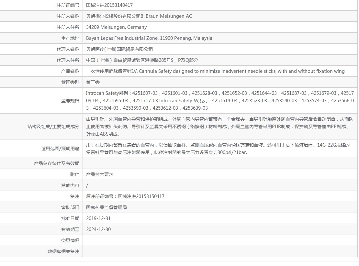Click the 结构及组成/主要组成成分 label

click(53, 126)
